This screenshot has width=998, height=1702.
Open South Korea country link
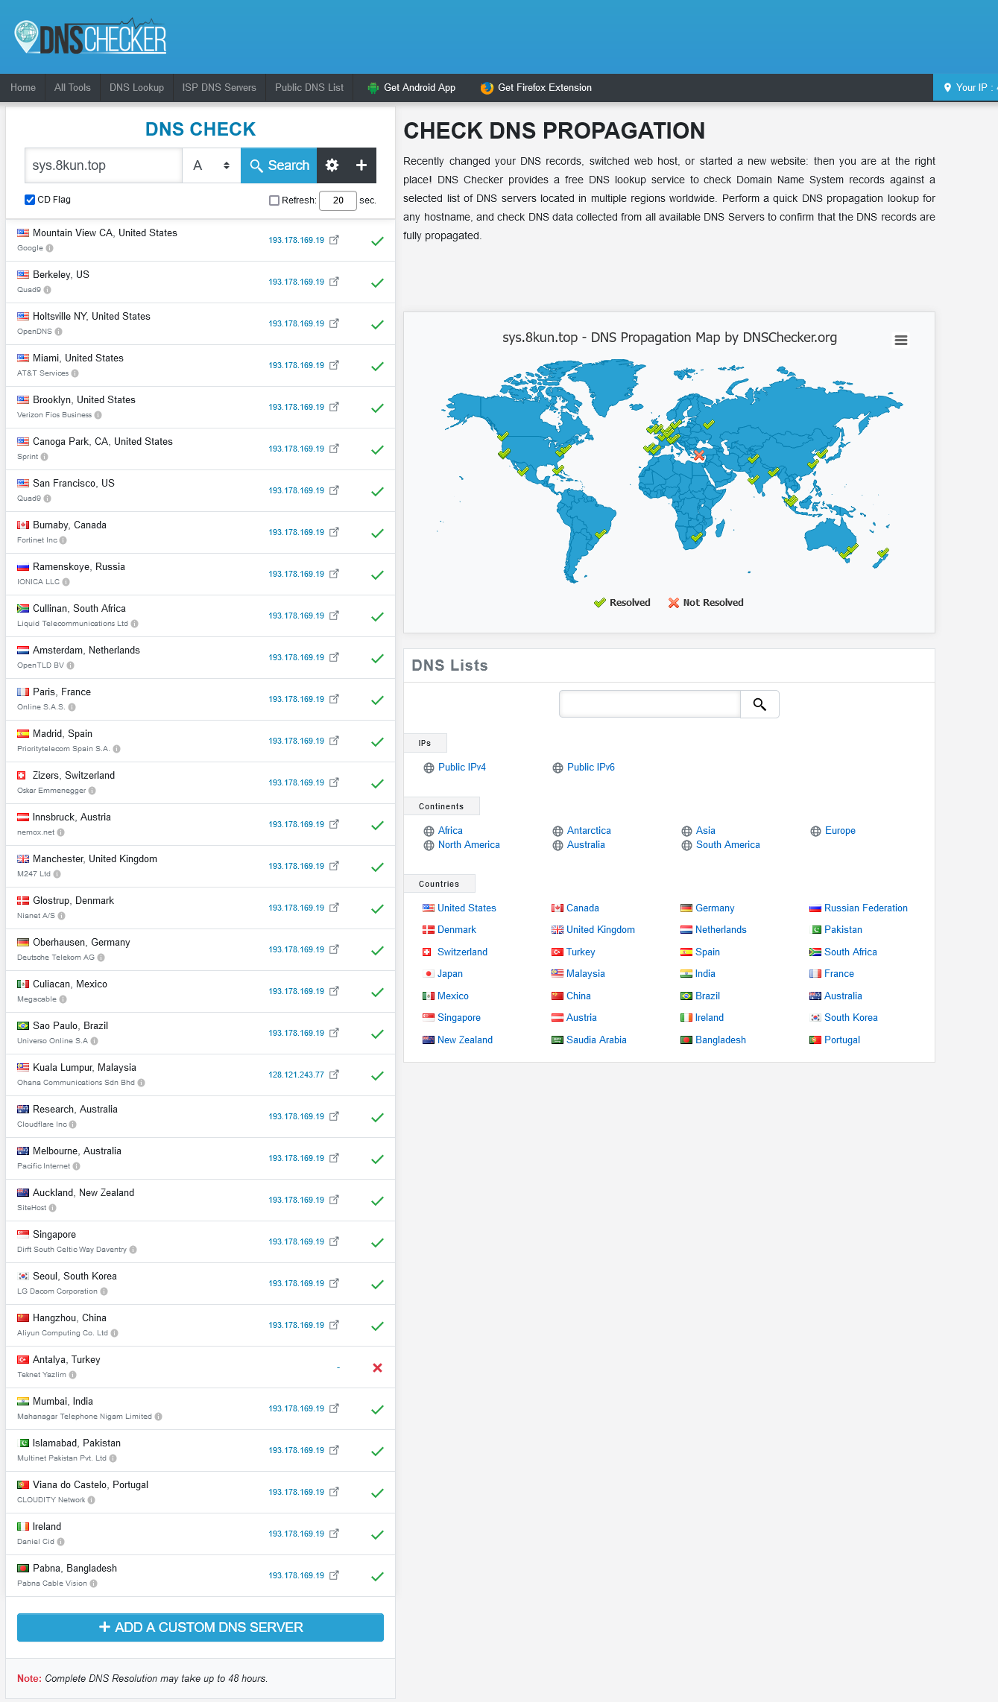(x=851, y=1017)
